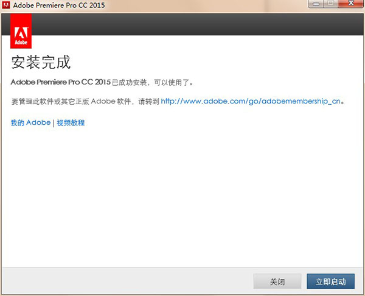Click the maximize window button
This screenshot has height=296, width=365.
(330, 4)
